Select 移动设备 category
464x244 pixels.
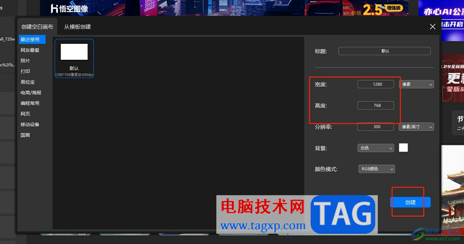30,124
